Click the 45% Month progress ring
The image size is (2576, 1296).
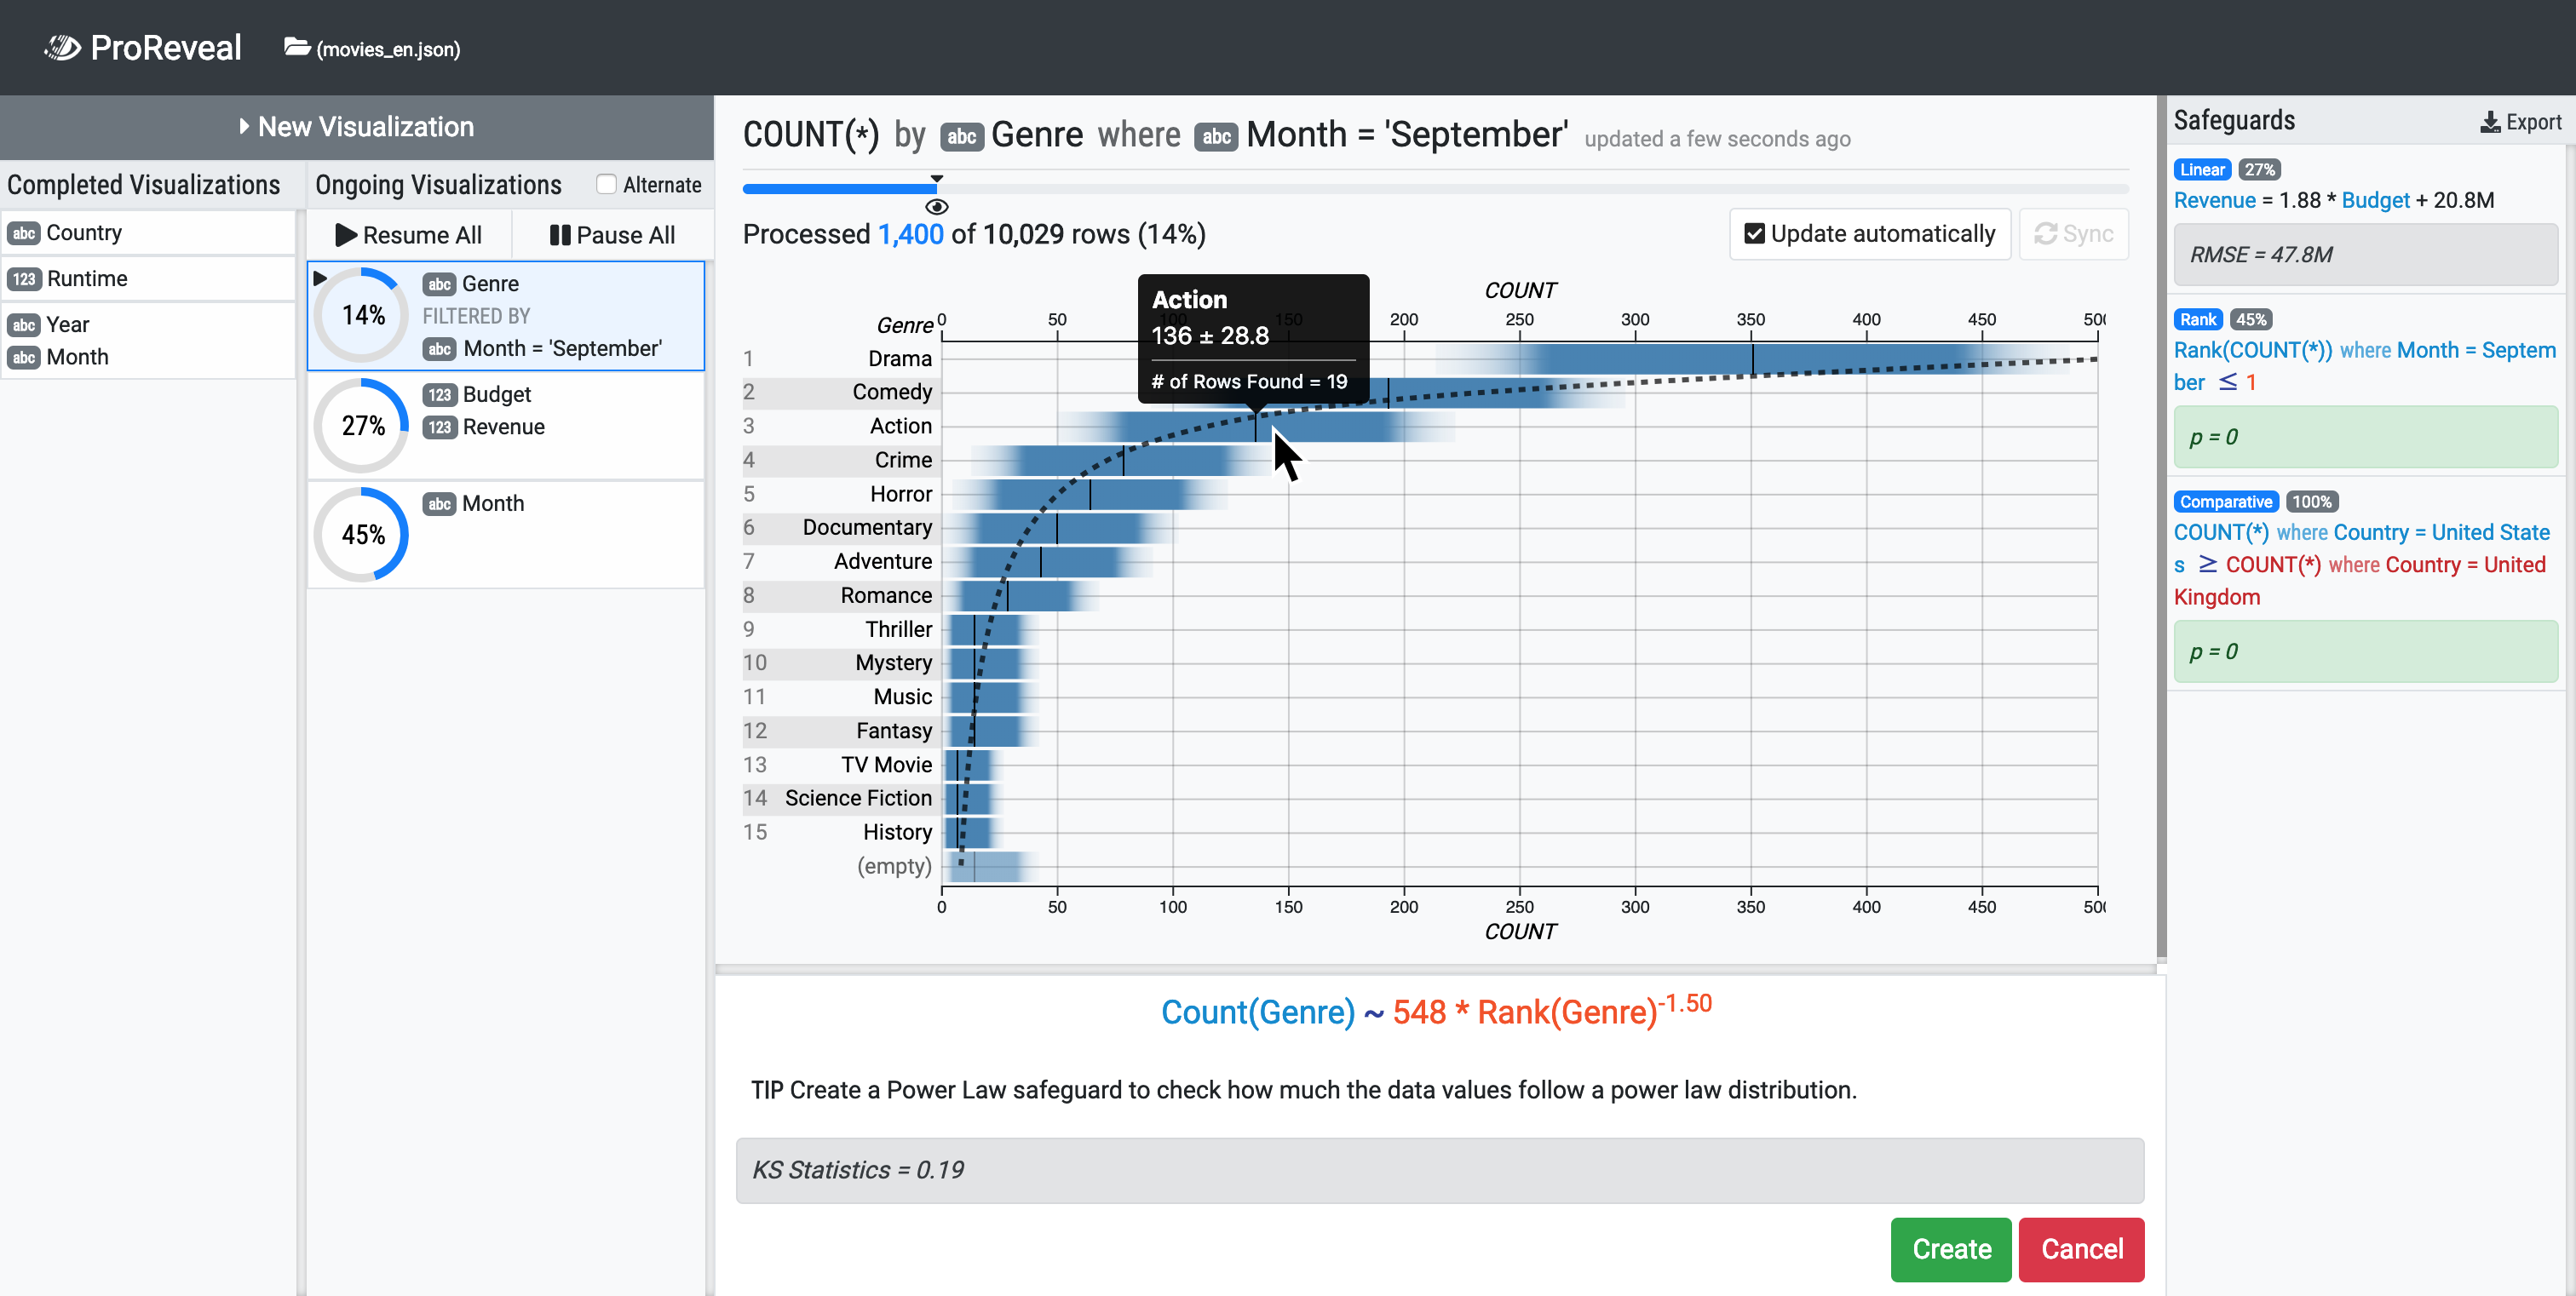[362, 535]
